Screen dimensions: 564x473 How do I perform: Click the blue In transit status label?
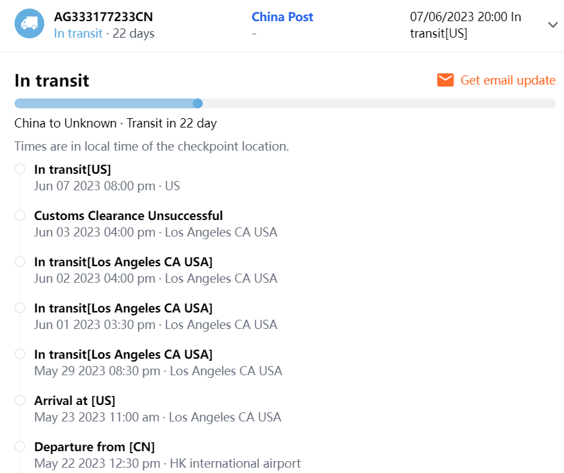point(78,33)
